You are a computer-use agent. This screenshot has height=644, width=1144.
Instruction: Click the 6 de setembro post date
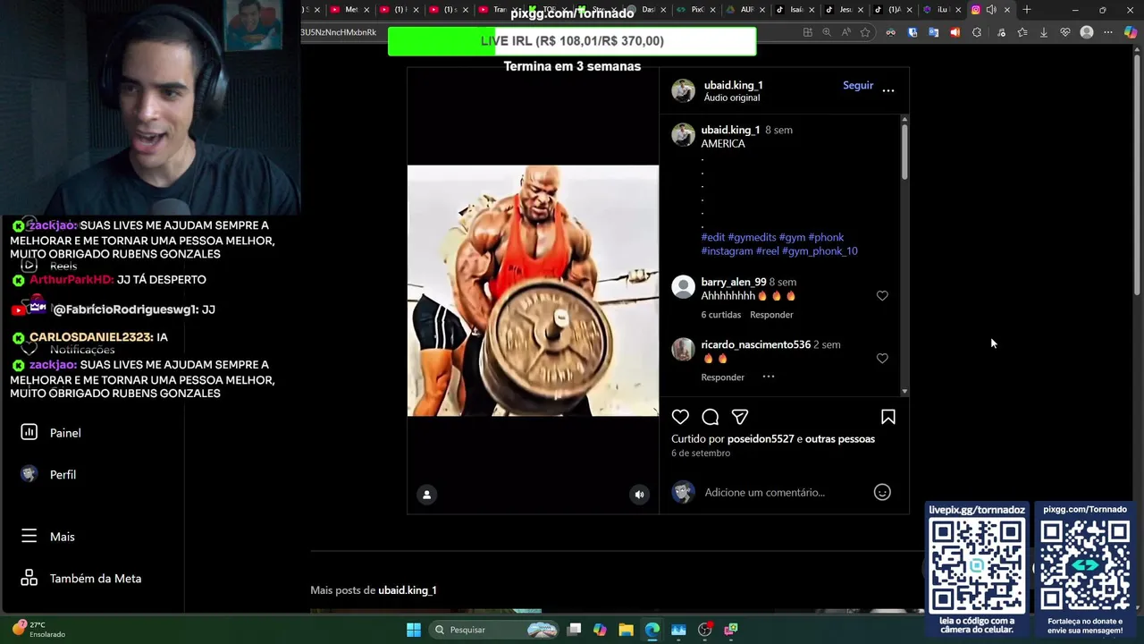[701, 453]
